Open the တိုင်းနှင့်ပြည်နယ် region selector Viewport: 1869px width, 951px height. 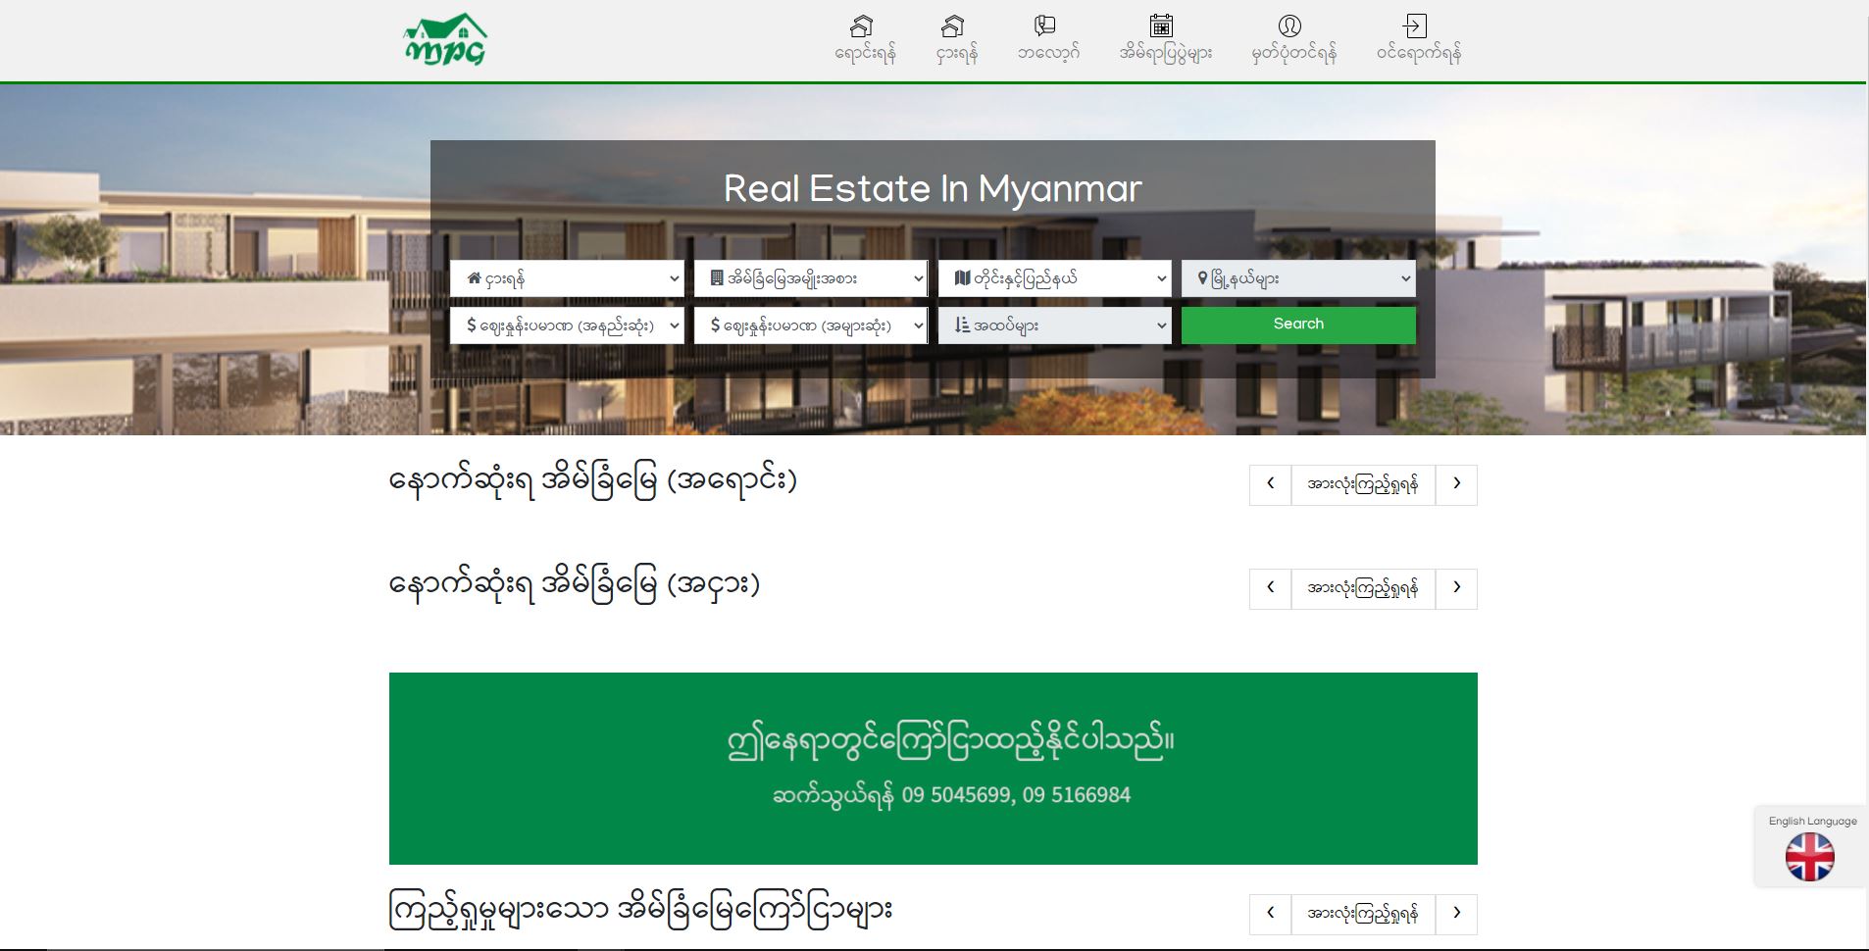pyautogui.click(x=1055, y=278)
